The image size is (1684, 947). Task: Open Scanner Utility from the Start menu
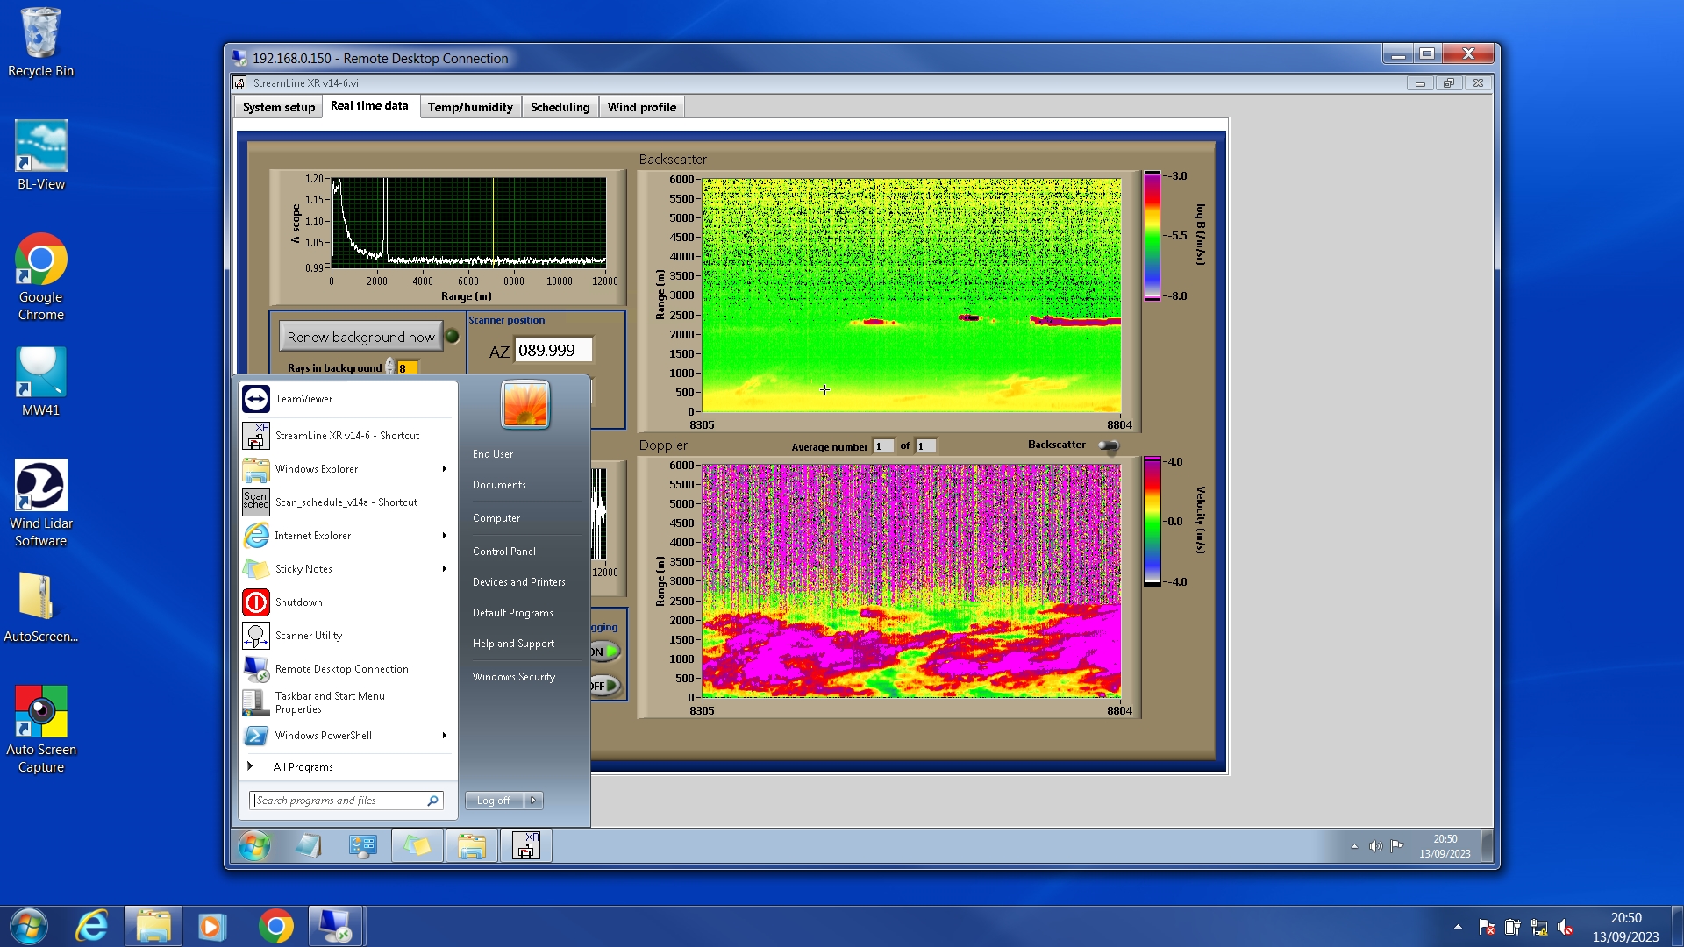[308, 636]
